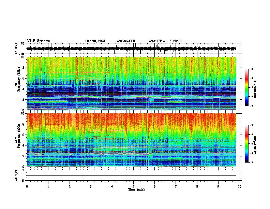
Task: Click the "-5" label on ch.1 color bar
Action: pyautogui.click(x=251, y=87)
